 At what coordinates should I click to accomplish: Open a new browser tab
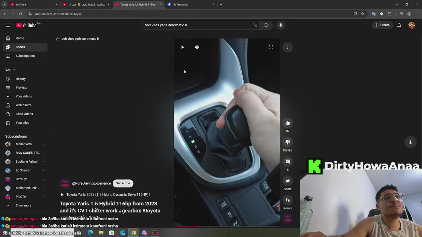point(221,5)
